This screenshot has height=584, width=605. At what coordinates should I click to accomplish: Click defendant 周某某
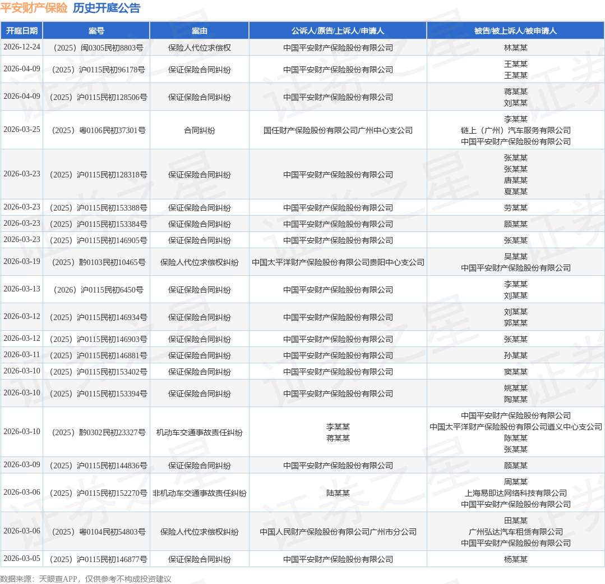point(515,482)
